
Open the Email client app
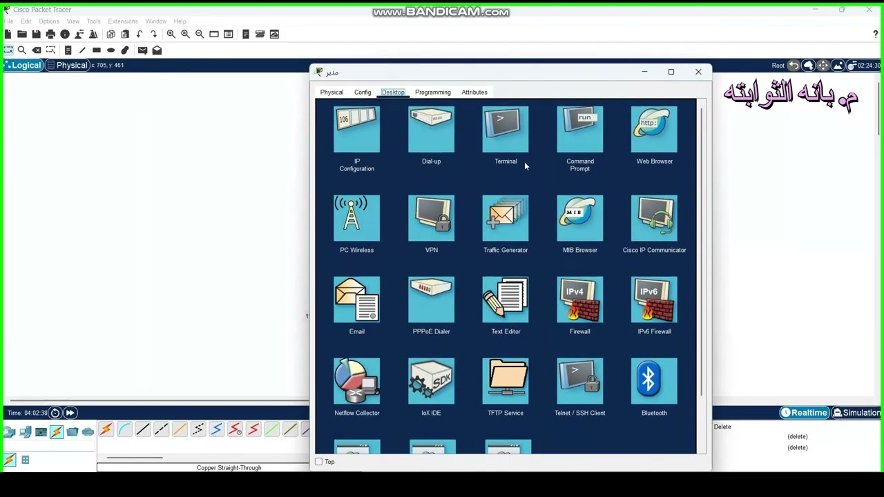click(356, 300)
